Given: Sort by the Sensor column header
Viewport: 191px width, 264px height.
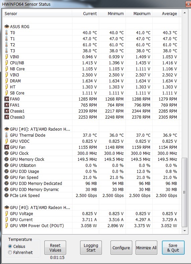Looking at the screenshot, I should point(37,13).
